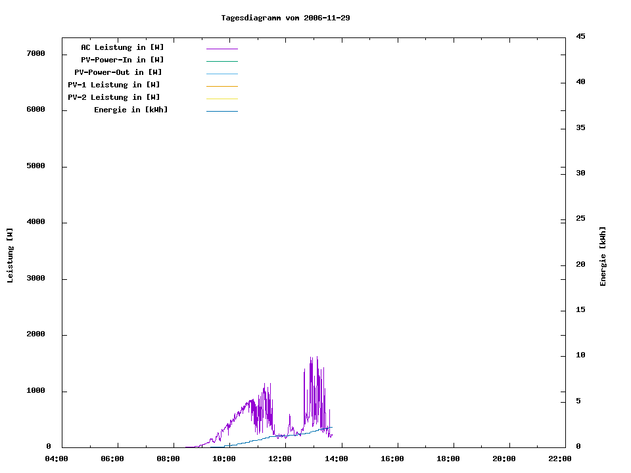The height and width of the screenshot is (473, 631).
Task: Click blue line sample beside PV-Power-Out
Action: [x=222, y=74]
